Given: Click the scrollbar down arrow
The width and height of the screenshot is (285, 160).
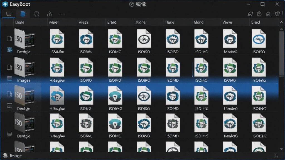Looking at the screenshot, I should (282, 149).
